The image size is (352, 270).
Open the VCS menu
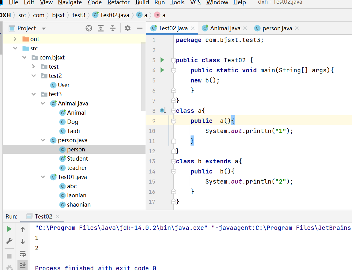pyautogui.click(x=195, y=2)
